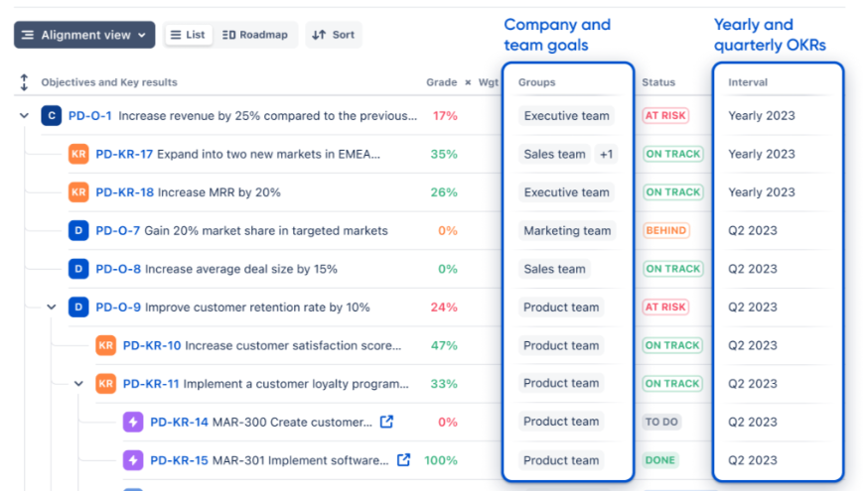Switch to List view
This screenshot has width=864, height=491.
[x=187, y=35]
